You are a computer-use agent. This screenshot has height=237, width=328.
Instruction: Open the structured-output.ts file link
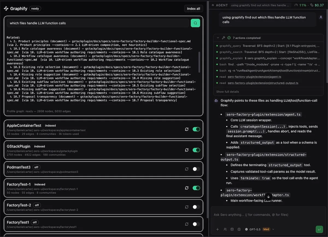pyautogui.click(x=263, y=83)
